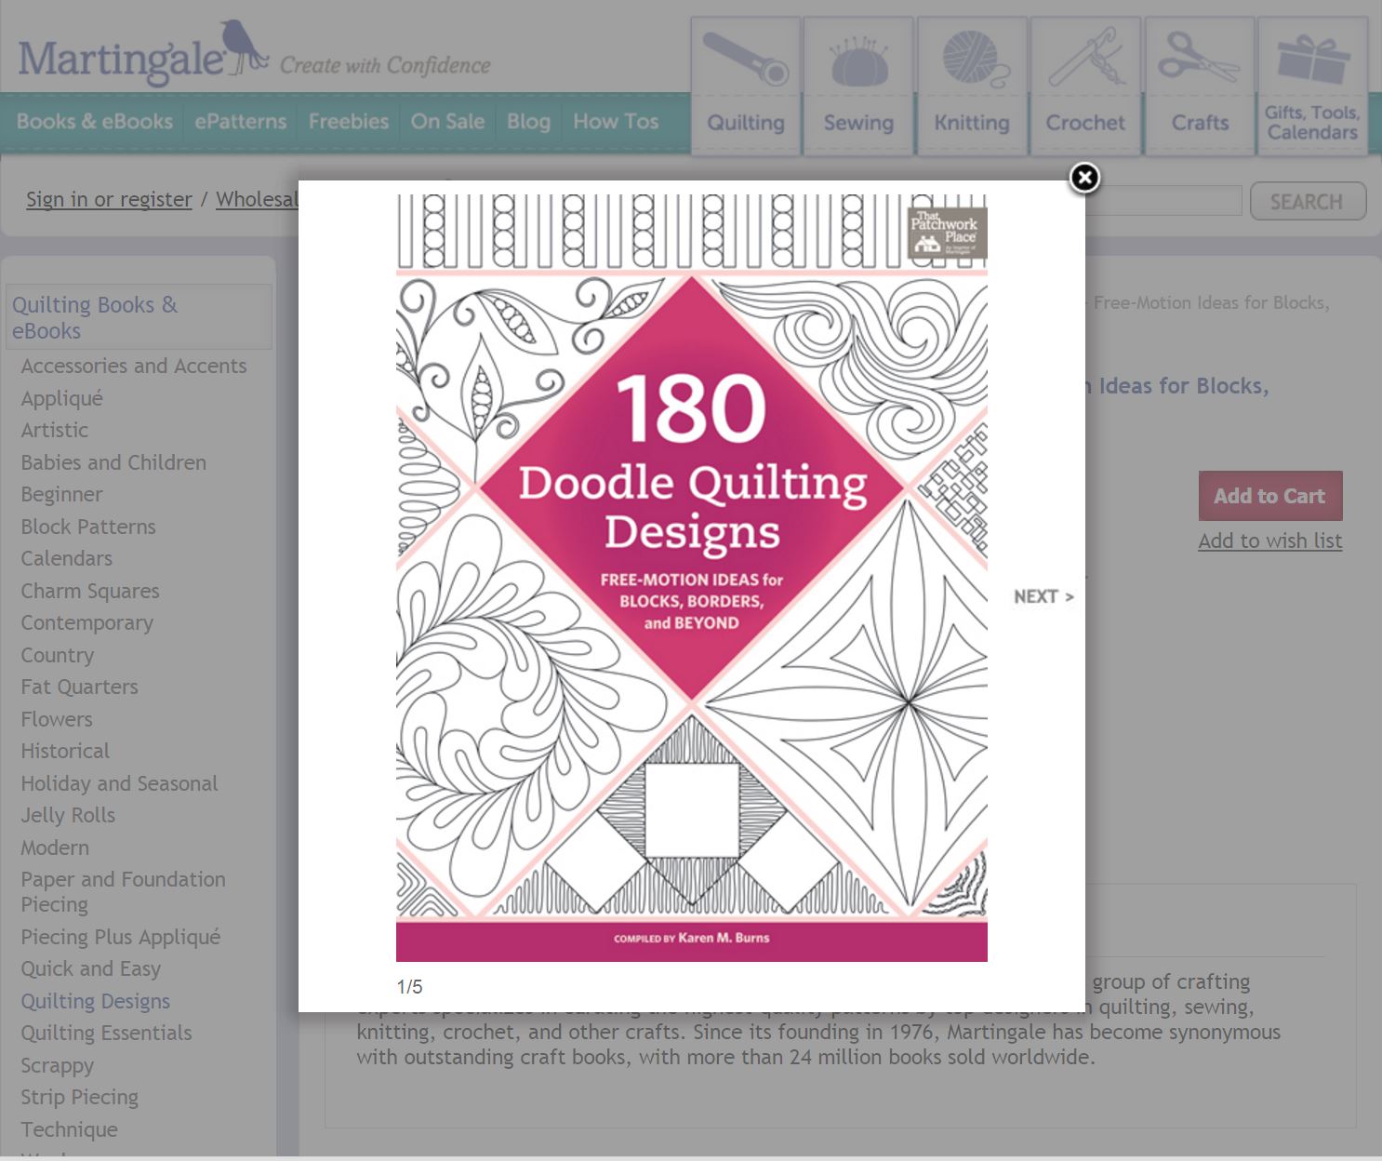This screenshot has width=1382, height=1161.
Task: Select Quilting Essentials category
Action: (x=106, y=1033)
